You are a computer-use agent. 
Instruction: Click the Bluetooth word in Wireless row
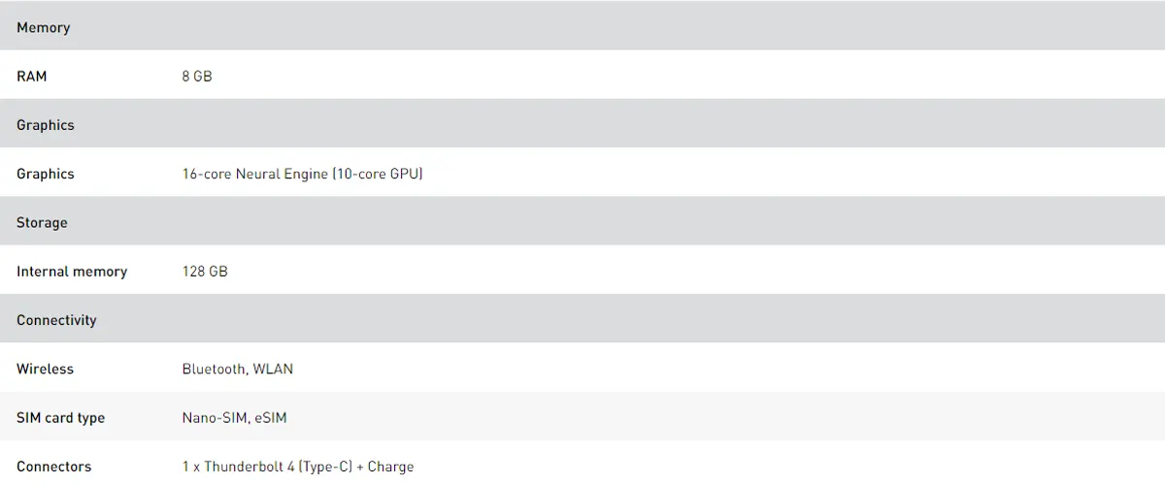214,369
